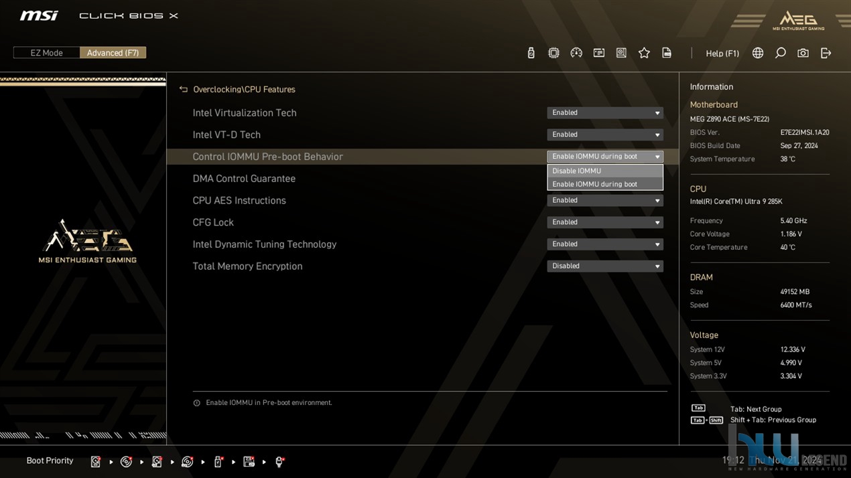This screenshot has width=851, height=478.
Task: Click the 'Tab: Next Group' key hint
Action: [756, 409]
